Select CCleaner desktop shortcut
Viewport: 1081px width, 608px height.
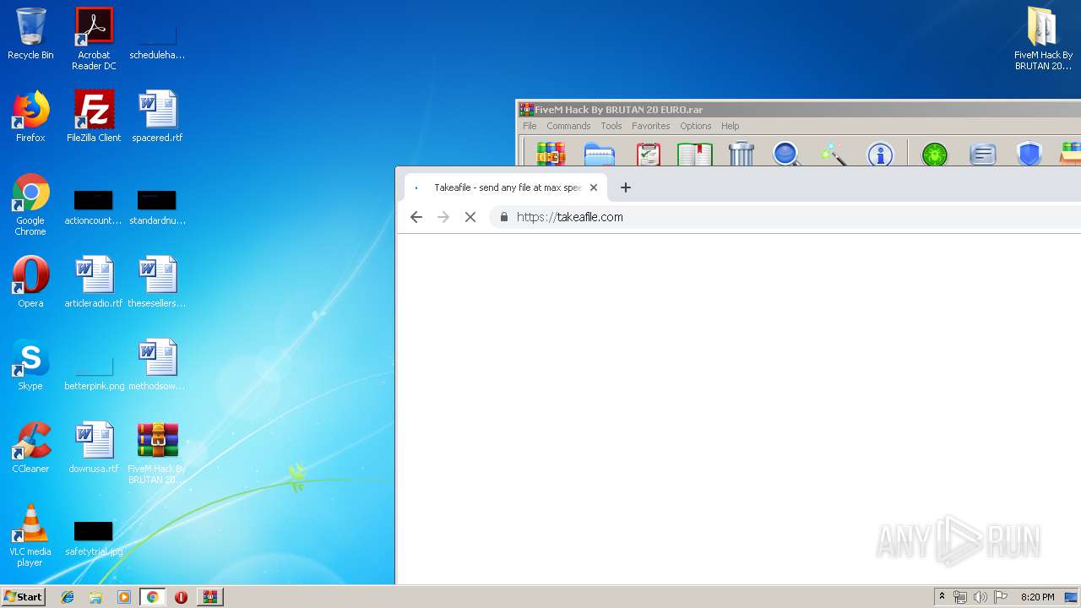point(30,448)
